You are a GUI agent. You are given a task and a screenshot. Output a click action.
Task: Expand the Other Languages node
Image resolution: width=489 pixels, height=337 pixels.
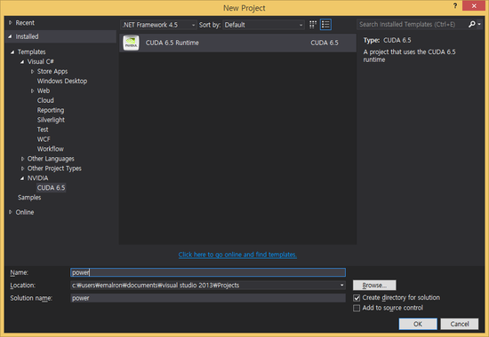(x=22, y=159)
